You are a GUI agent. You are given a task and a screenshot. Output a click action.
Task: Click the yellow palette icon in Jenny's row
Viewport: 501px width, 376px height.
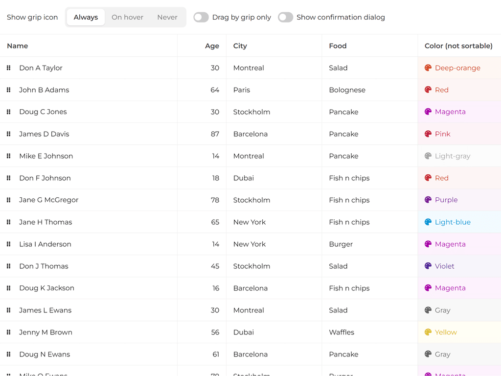pyautogui.click(x=428, y=332)
